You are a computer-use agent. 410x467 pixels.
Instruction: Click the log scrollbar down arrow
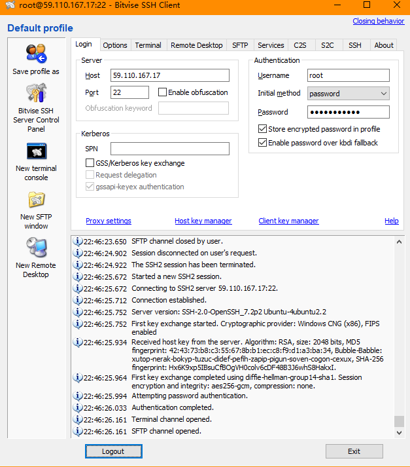(x=400, y=432)
